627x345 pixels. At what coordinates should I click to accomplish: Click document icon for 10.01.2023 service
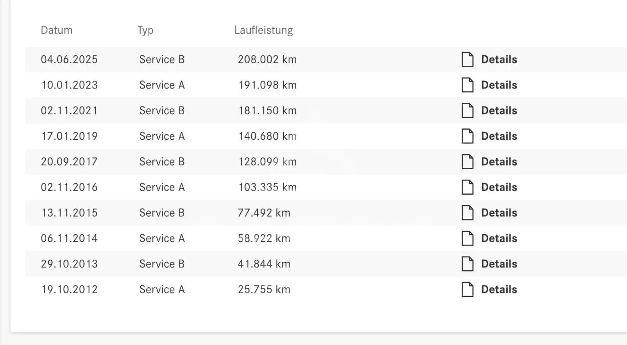pos(468,85)
